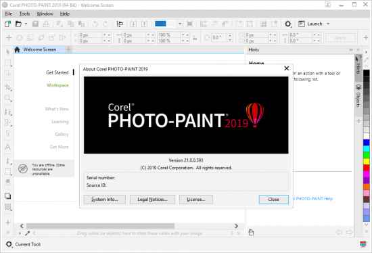
Task: Open the Tools menu
Action: [x=24, y=14]
